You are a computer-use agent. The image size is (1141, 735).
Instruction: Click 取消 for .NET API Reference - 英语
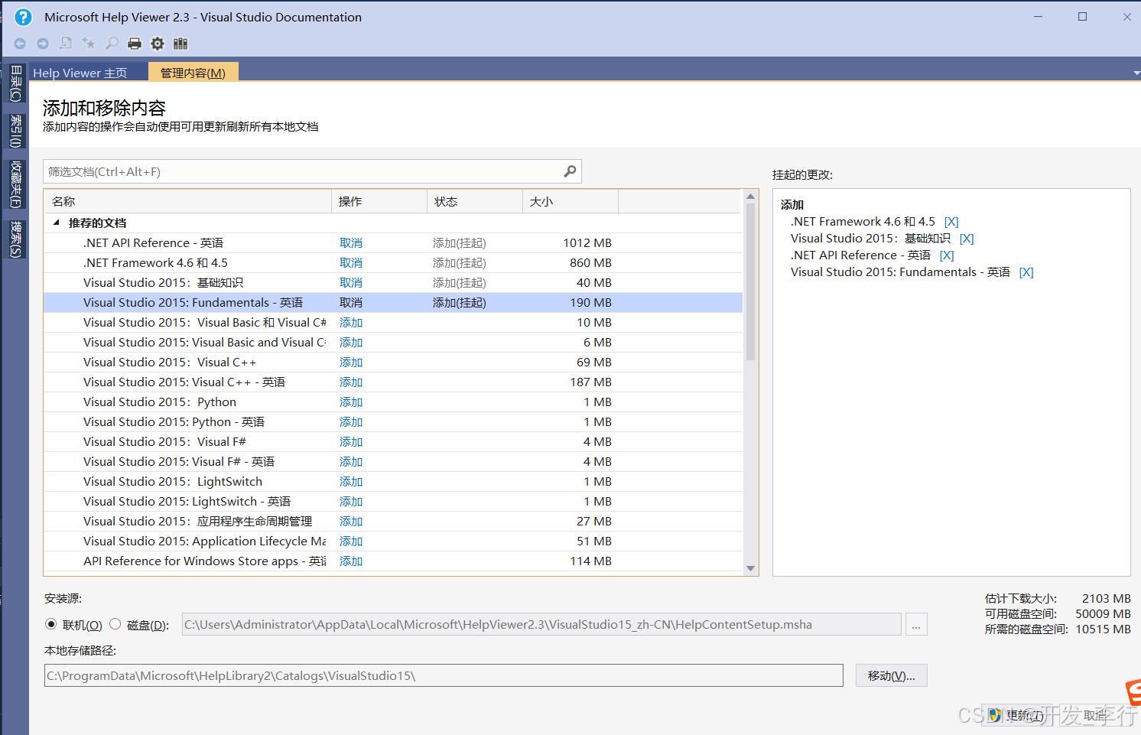coord(351,242)
